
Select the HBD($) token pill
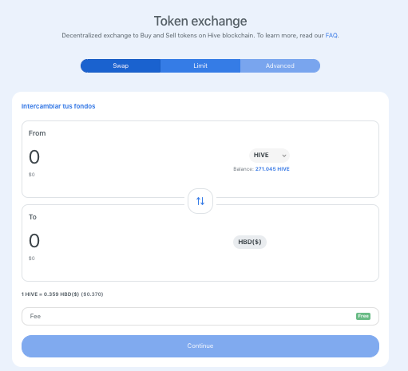click(x=250, y=242)
